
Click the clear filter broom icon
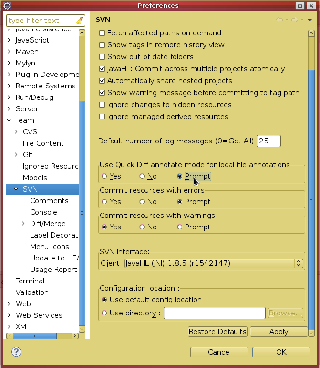pos(80,21)
